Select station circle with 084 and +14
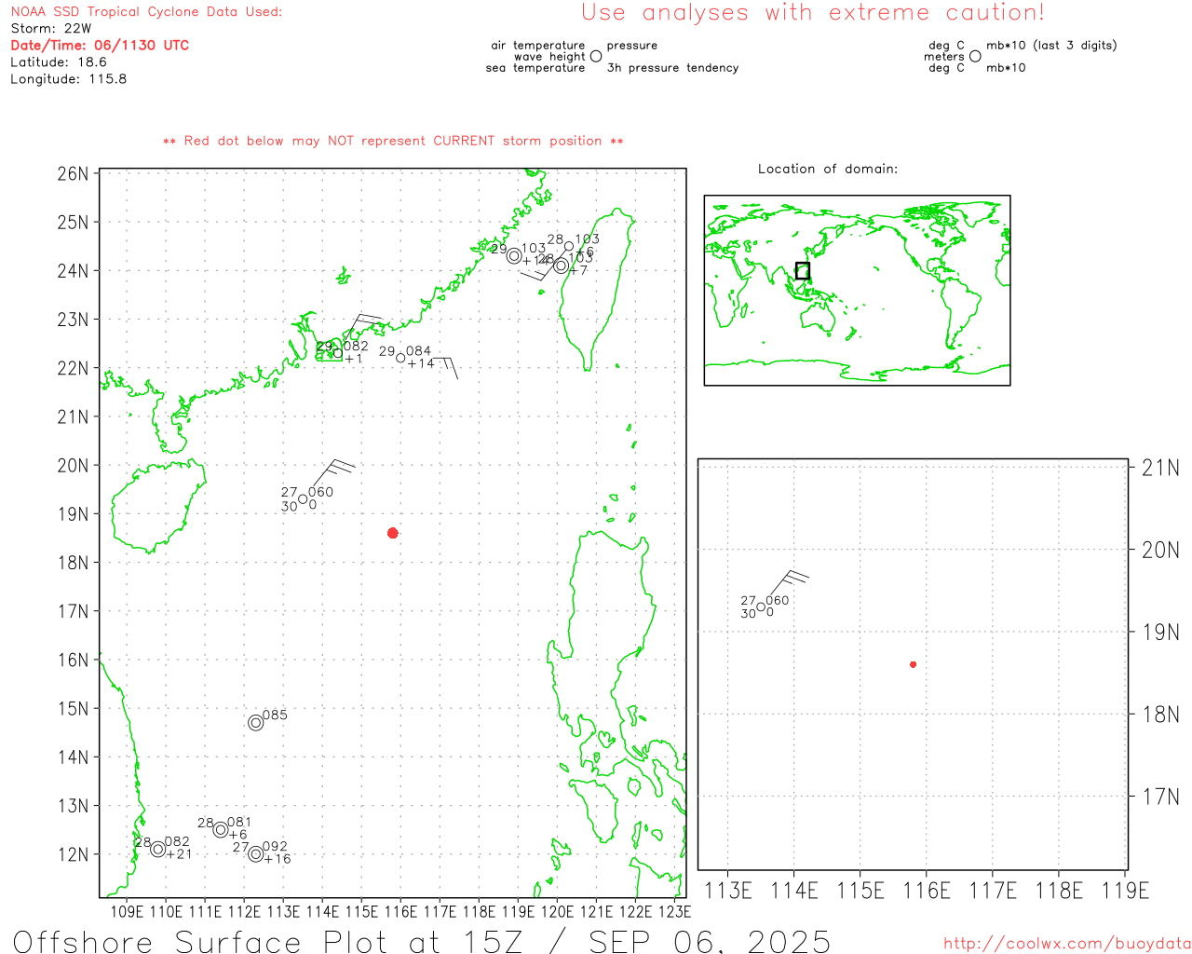The width and height of the screenshot is (1192, 954). click(400, 358)
